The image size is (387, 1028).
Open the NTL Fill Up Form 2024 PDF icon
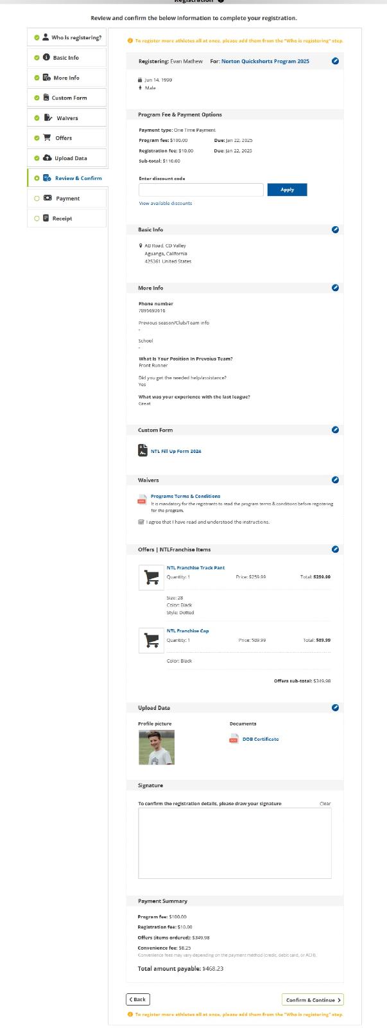pos(142,450)
